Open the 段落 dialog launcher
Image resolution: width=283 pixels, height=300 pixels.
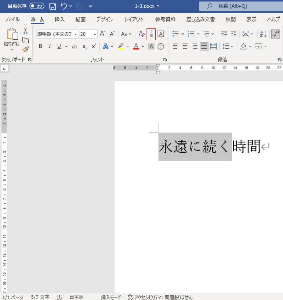coord(280,60)
